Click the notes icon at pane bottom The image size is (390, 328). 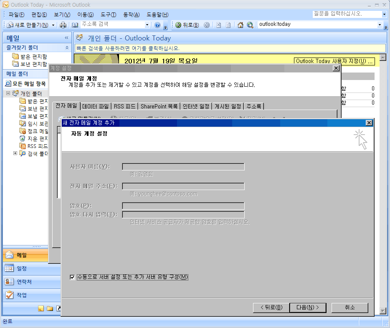41,308
